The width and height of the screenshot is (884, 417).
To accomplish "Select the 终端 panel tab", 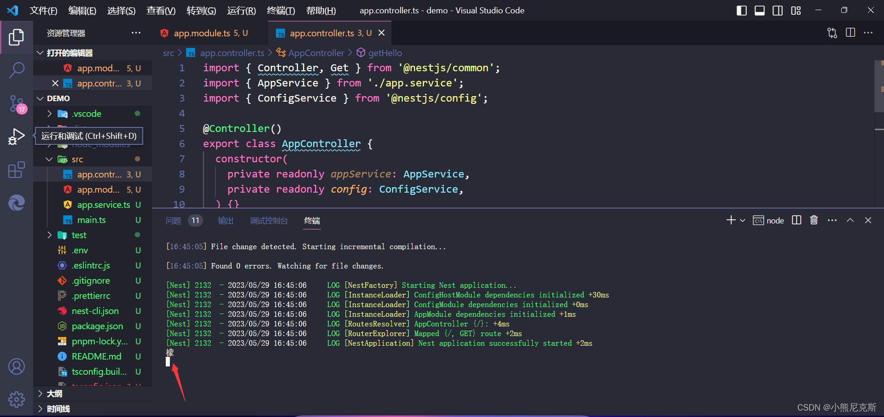I will pos(312,221).
